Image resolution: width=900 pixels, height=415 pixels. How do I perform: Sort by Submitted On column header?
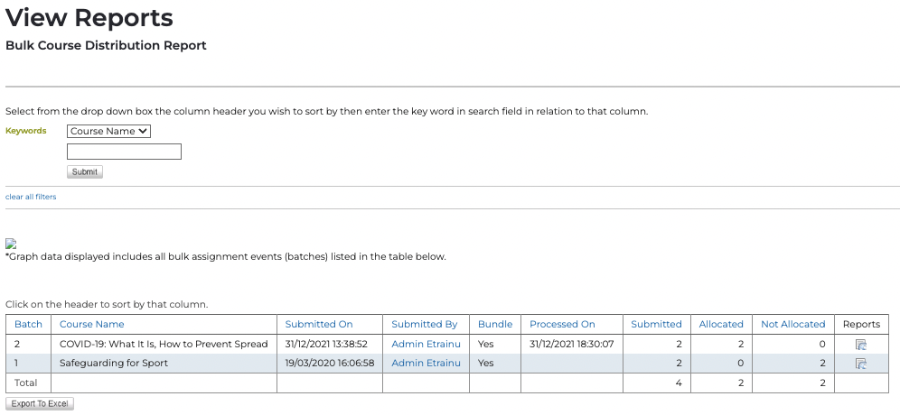click(x=319, y=324)
